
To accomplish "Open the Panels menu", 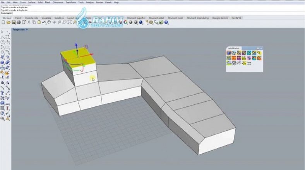I will (108, 2).
